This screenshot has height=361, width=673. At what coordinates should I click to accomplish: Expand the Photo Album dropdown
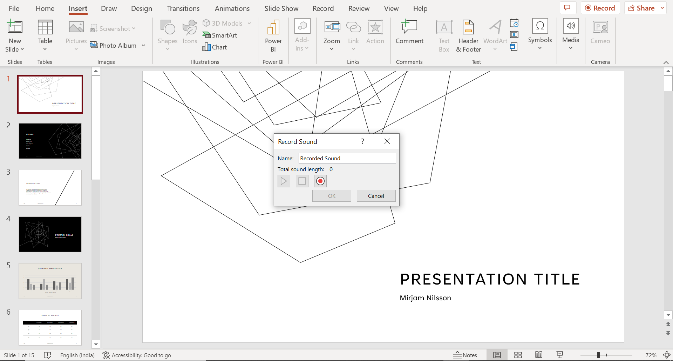click(x=143, y=45)
